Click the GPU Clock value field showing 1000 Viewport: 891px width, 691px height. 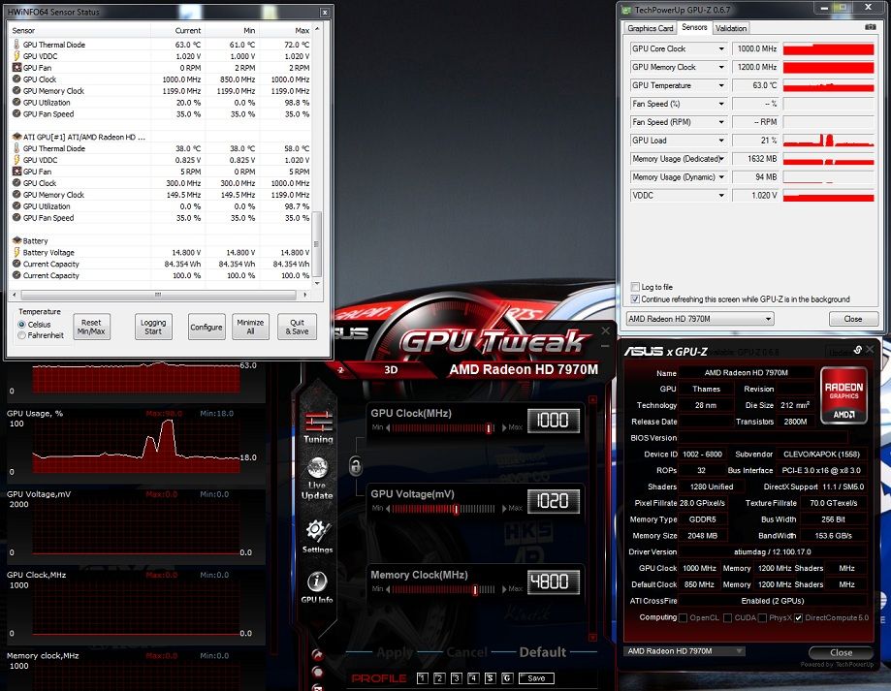click(553, 421)
